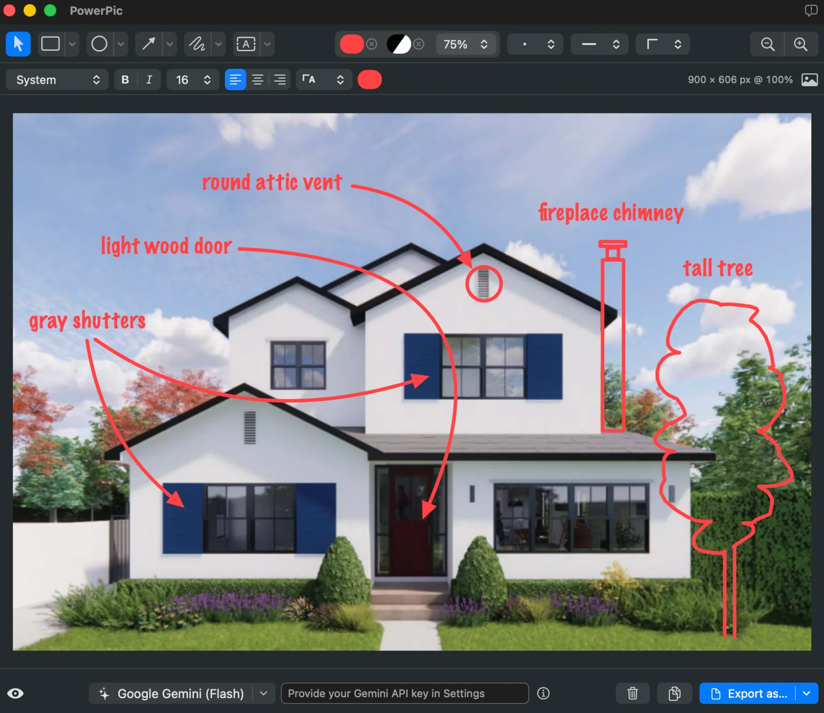824x713 pixels.
Task: Expand the pen tool options chevron
Action: pos(218,44)
